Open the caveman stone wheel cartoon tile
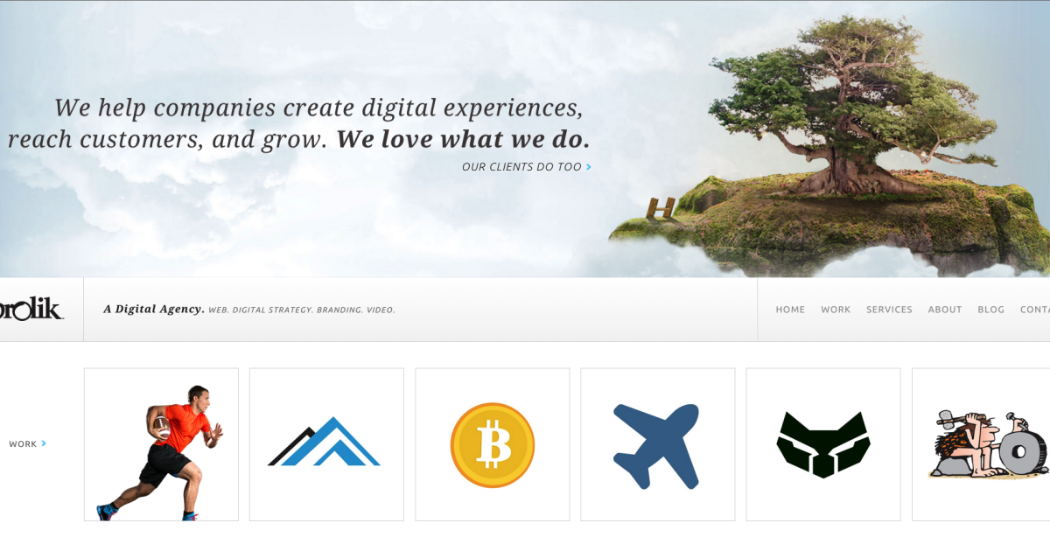Image resolution: width=1050 pixels, height=551 pixels. click(x=981, y=444)
